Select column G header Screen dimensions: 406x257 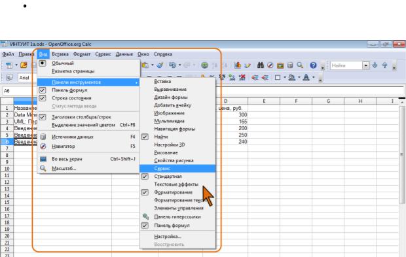point(328,101)
